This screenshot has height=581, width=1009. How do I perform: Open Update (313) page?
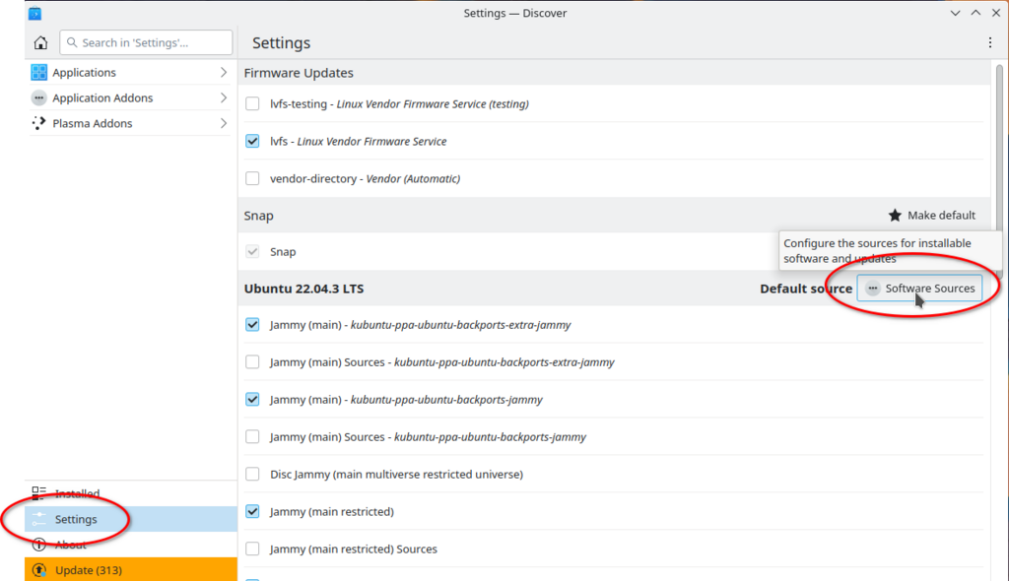click(89, 570)
